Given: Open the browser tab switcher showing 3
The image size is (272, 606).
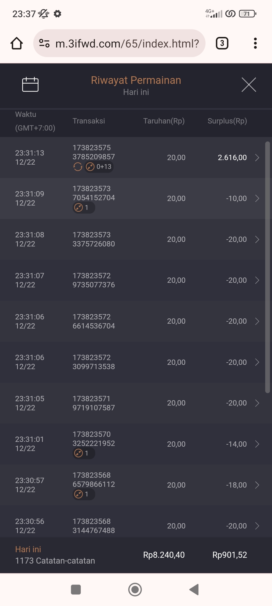Looking at the screenshot, I should tap(222, 43).
